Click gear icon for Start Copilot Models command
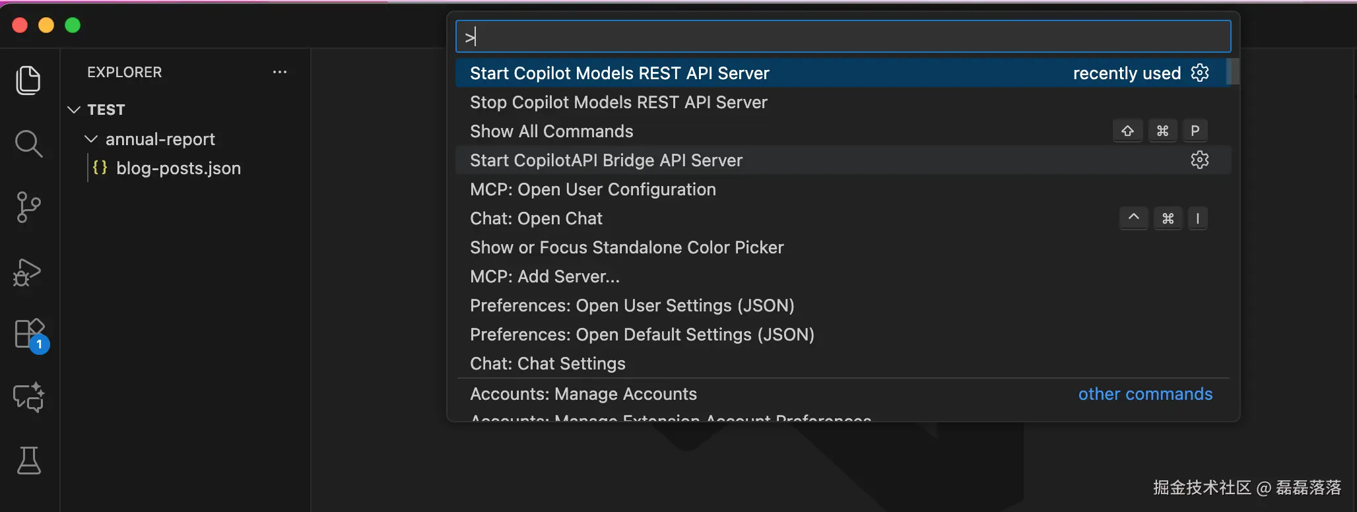 coord(1199,73)
